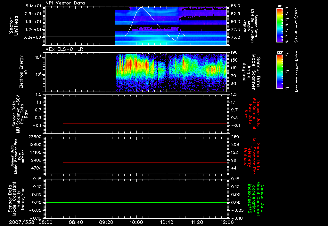
Task: Click the "2007/338" date label
Action: [x=21, y=222]
